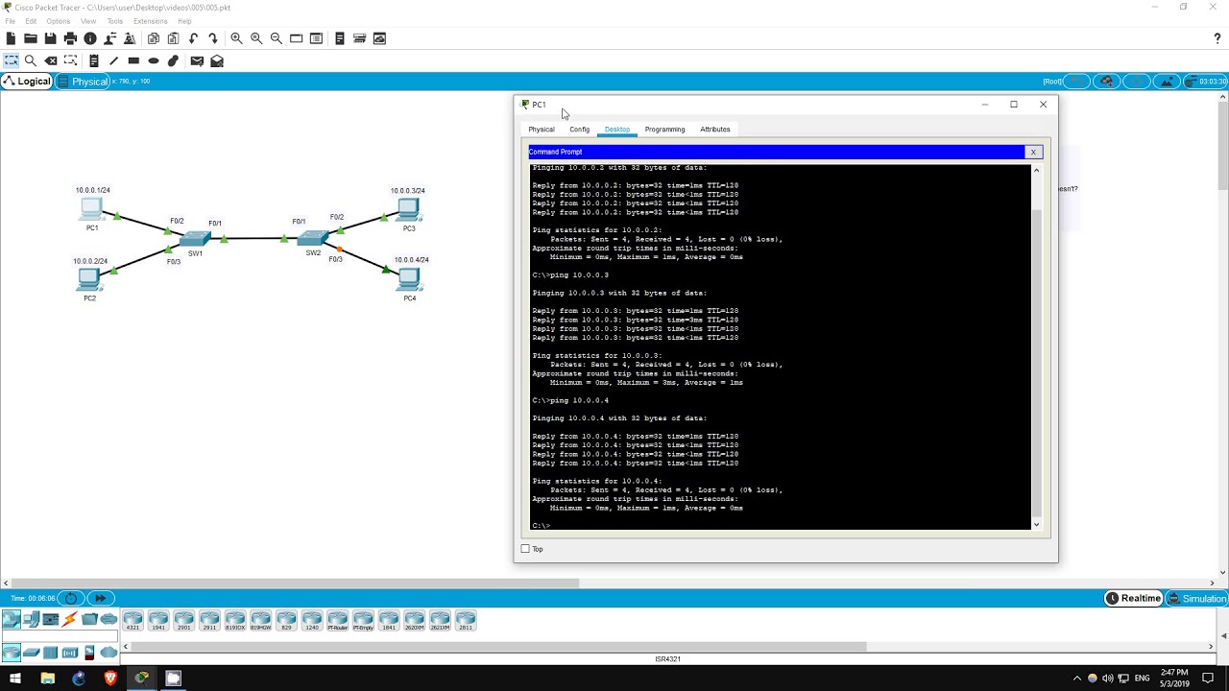Switch to Physical workspace view

[84, 82]
